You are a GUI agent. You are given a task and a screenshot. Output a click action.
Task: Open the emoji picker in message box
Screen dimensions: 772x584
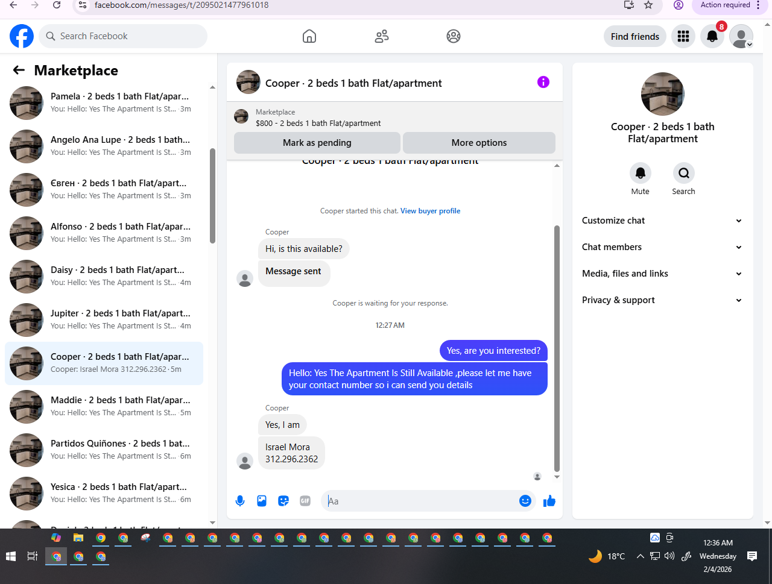point(525,501)
